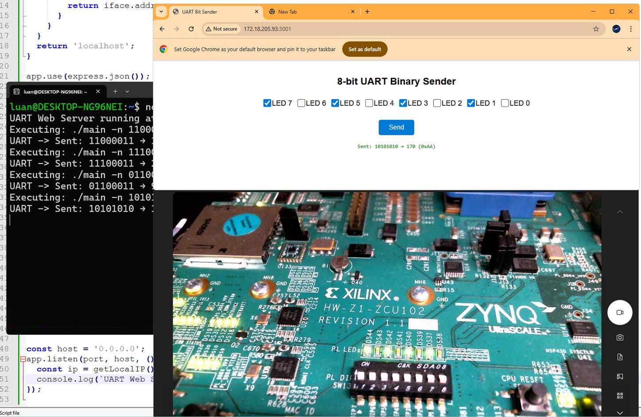This screenshot has width=641, height=417.
Task: Expand terminal new-tab profile dropdown
Action: coord(127,92)
